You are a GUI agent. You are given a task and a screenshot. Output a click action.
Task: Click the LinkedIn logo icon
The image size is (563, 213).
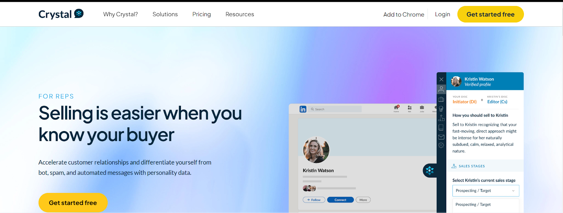coord(303,109)
